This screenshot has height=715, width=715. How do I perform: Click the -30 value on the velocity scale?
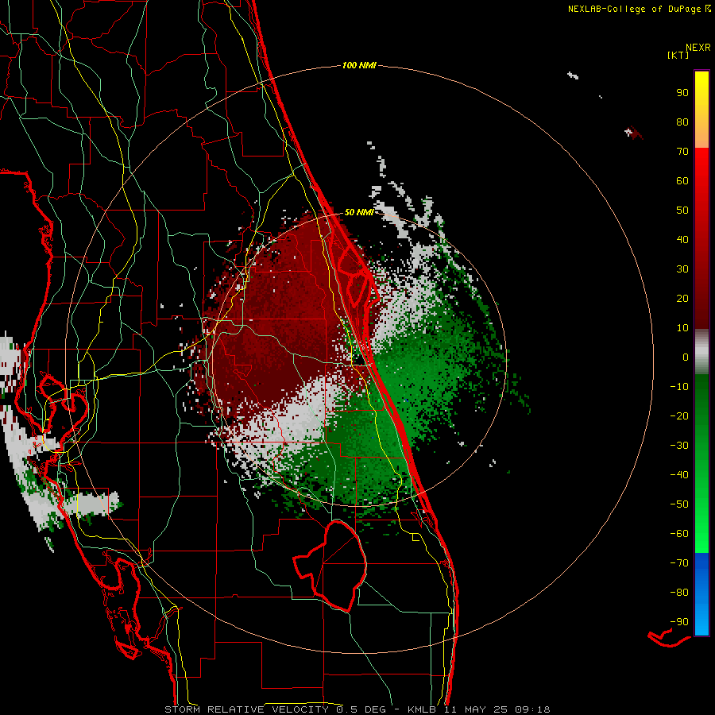pos(679,446)
